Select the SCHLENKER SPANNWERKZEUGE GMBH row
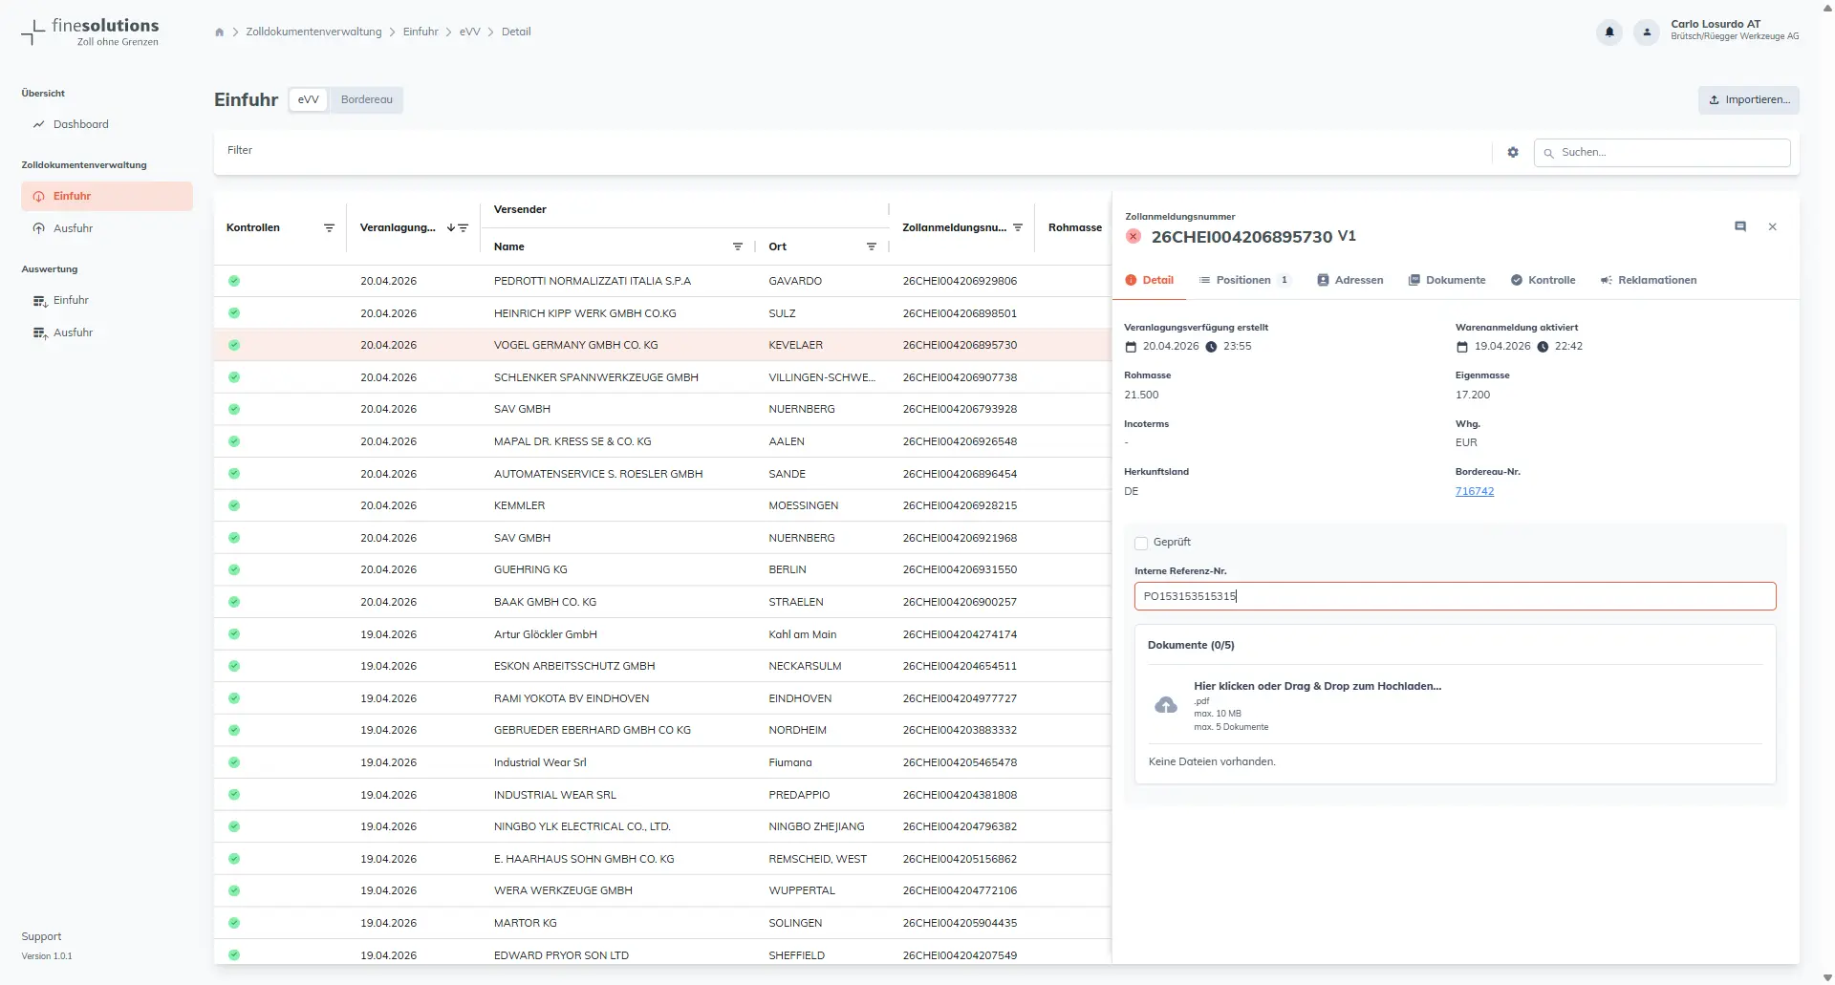The width and height of the screenshot is (1835, 985). 662,377
